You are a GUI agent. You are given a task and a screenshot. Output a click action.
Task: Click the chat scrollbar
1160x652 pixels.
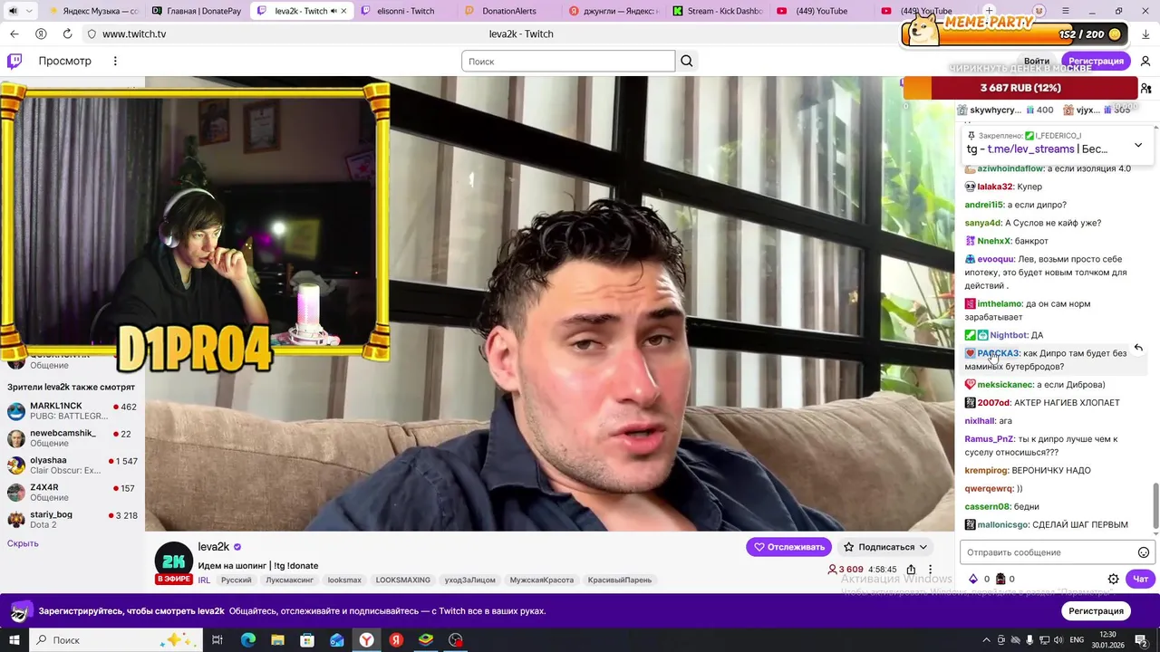pos(1155,507)
